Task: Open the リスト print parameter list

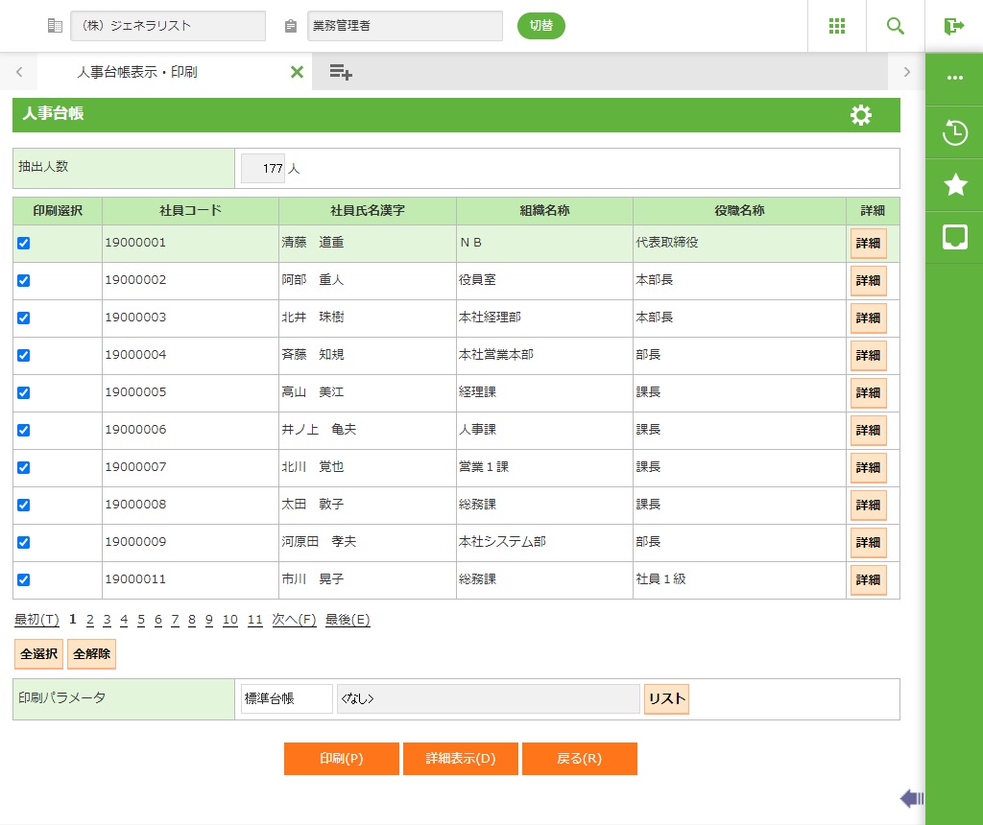Action: (x=666, y=699)
